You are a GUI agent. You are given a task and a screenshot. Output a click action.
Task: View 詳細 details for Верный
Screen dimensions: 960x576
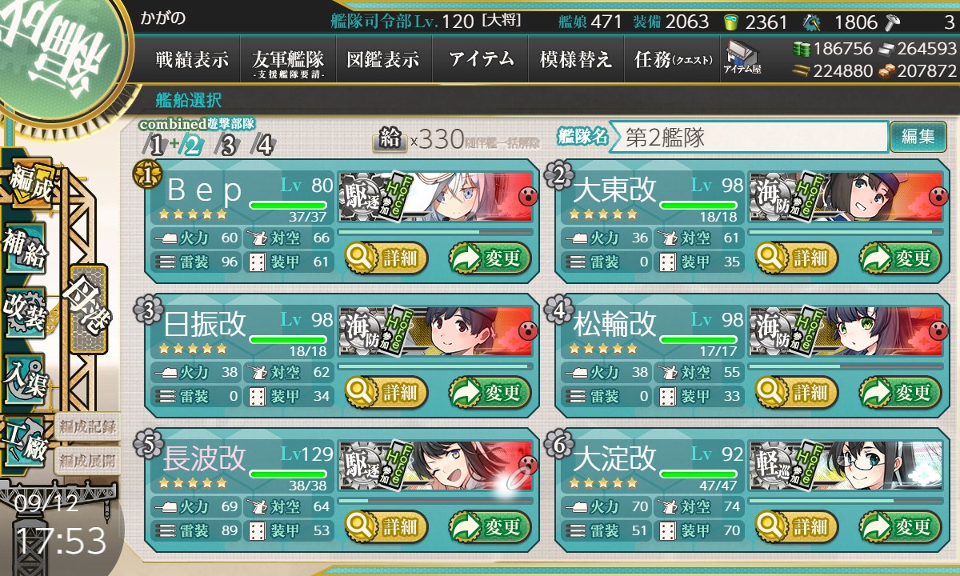click(x=386, y=258)
